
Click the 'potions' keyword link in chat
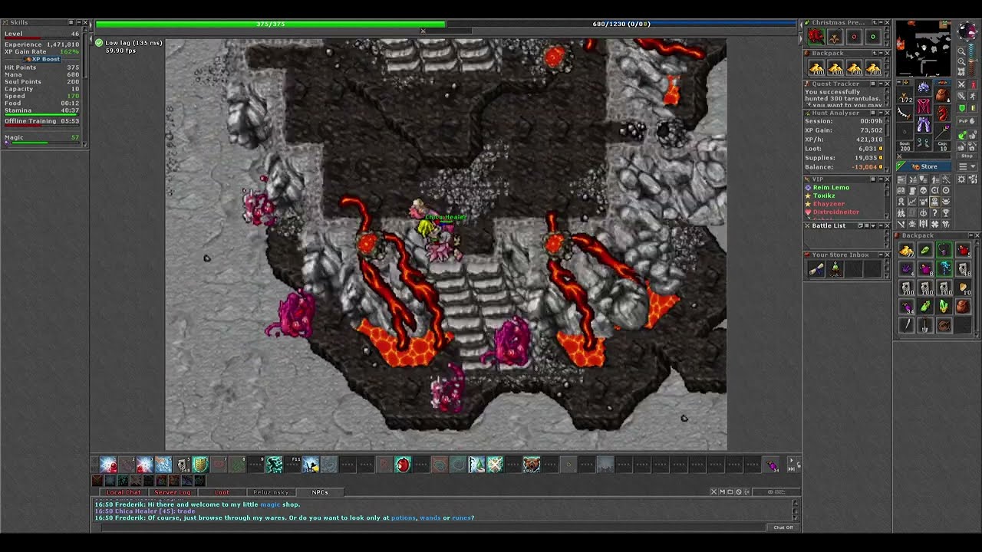click(x=403, y=517)
